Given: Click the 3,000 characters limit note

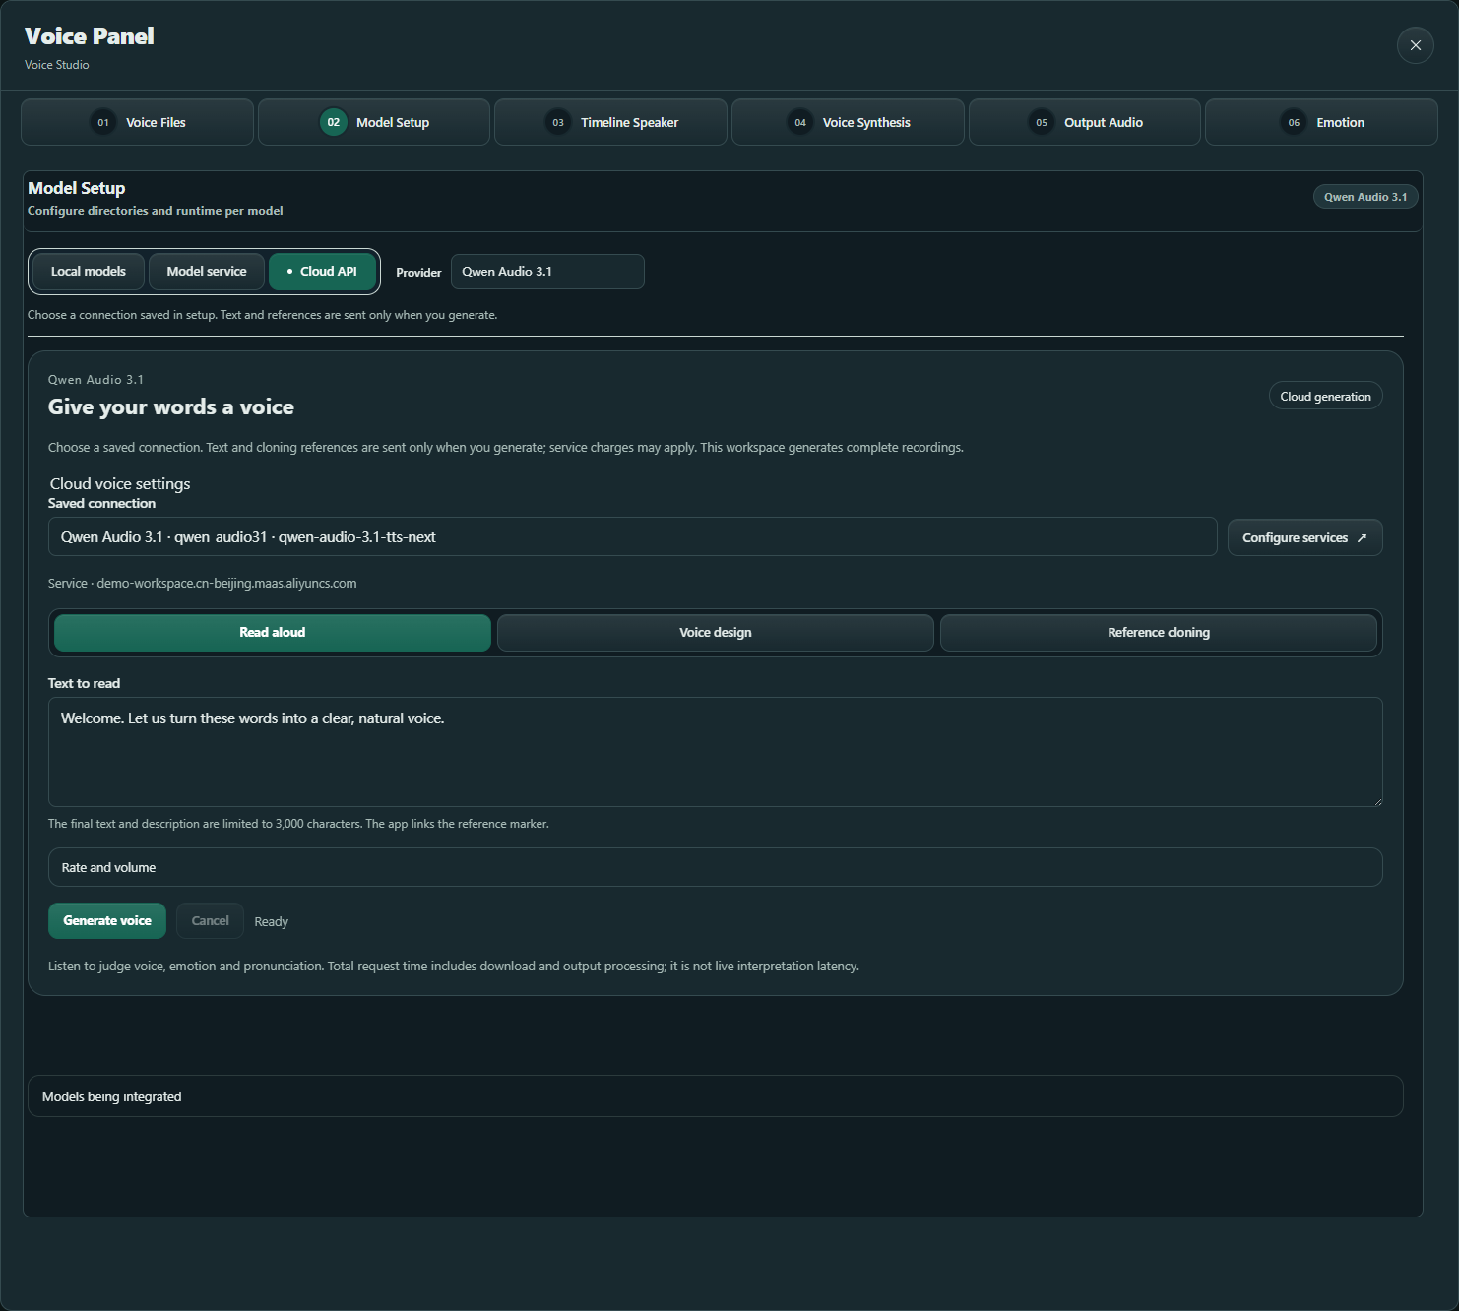Looking at the screenshot, I should [298, 824].
